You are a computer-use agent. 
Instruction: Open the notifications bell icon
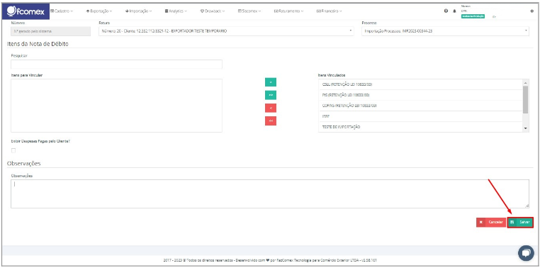pyautogui.click(x=454, y=11)
